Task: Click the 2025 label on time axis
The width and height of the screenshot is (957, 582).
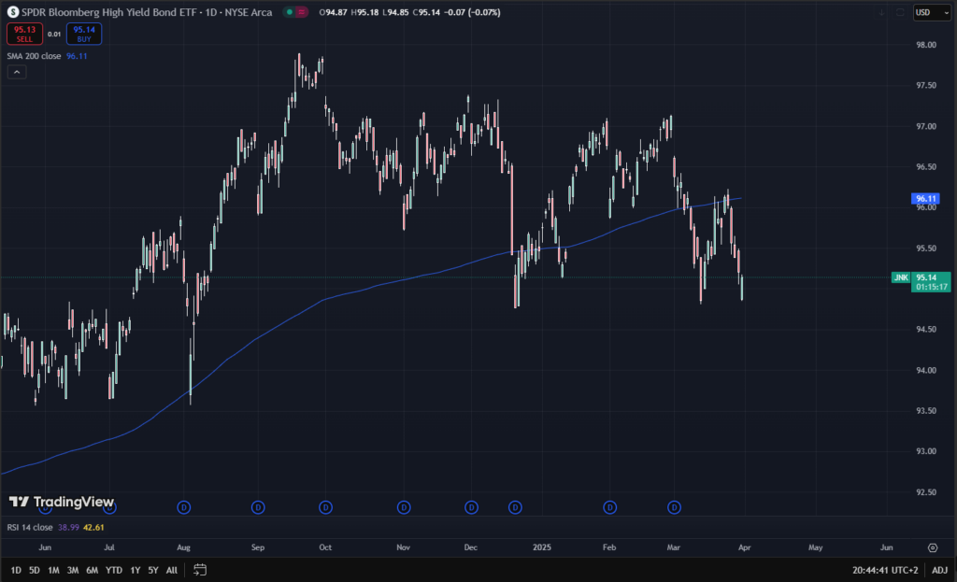Action: pos(542,547)
